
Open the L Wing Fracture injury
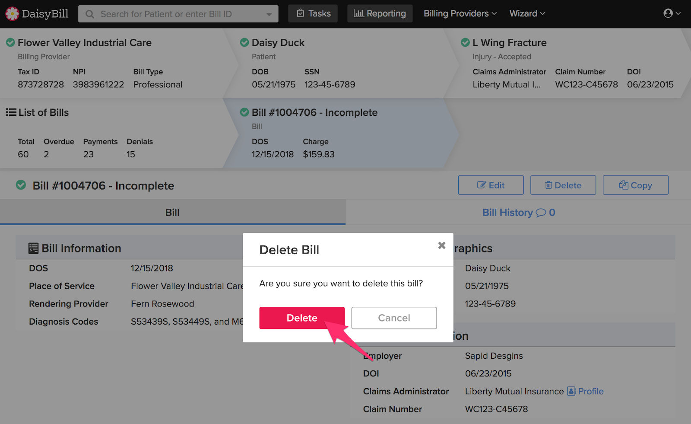510,42
